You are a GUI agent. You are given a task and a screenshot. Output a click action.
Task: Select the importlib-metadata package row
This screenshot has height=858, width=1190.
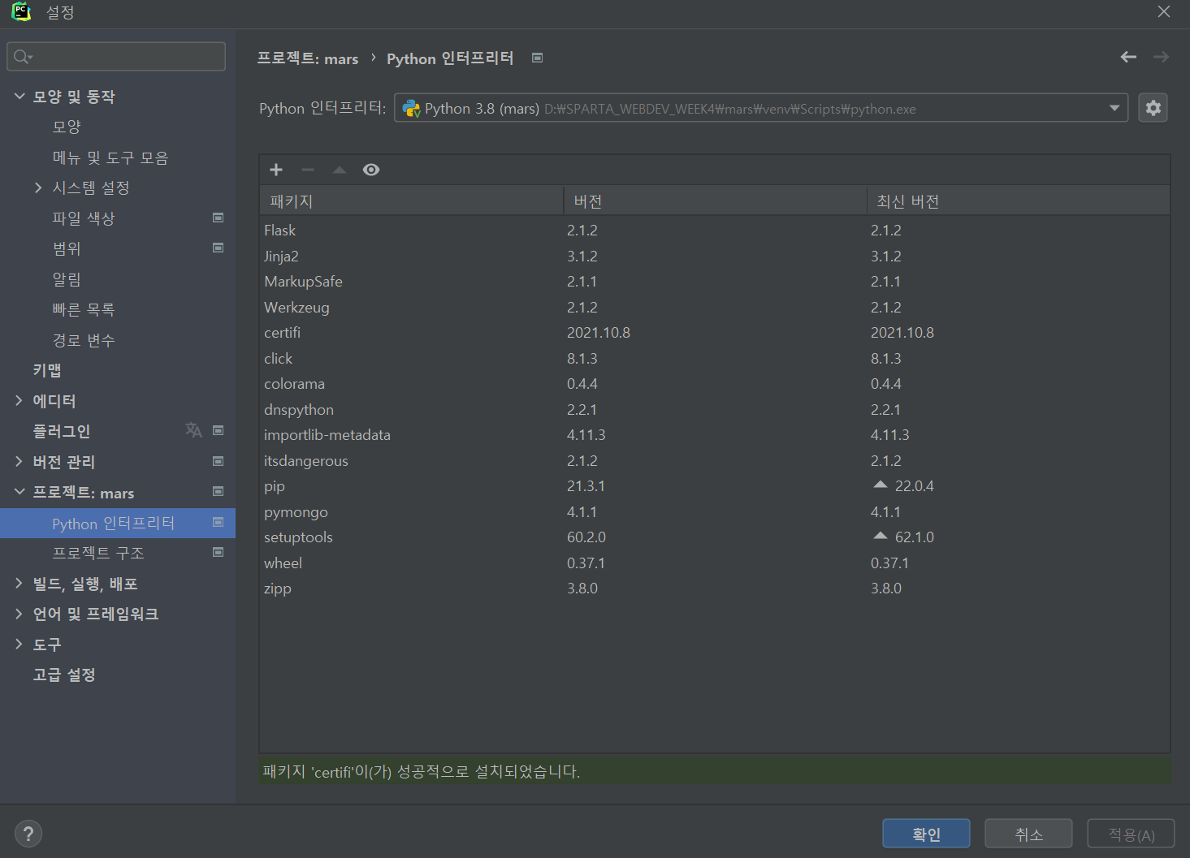click(715, 435)
